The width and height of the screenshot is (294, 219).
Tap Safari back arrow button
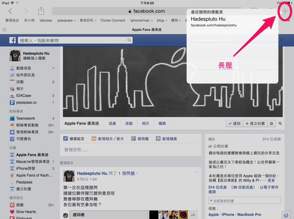pos(10,11)
